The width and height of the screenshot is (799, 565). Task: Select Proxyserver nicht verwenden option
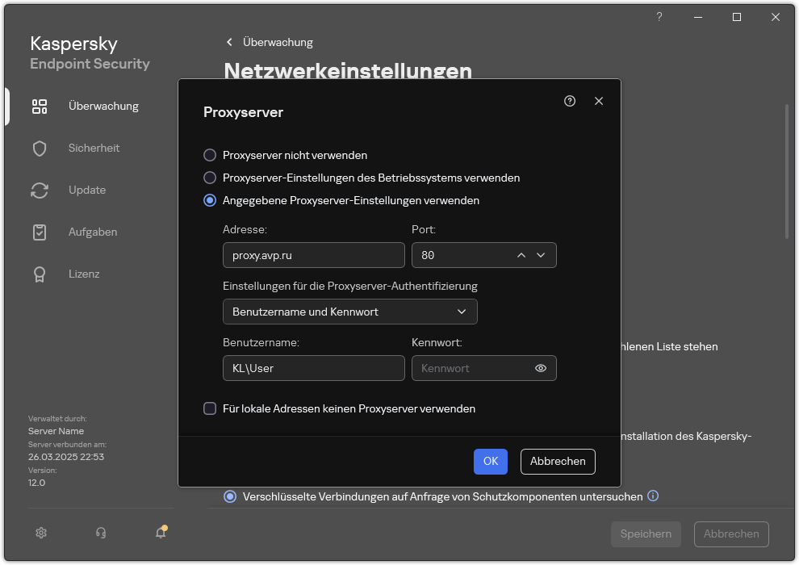pyautogui.click(x=211, y=155)
